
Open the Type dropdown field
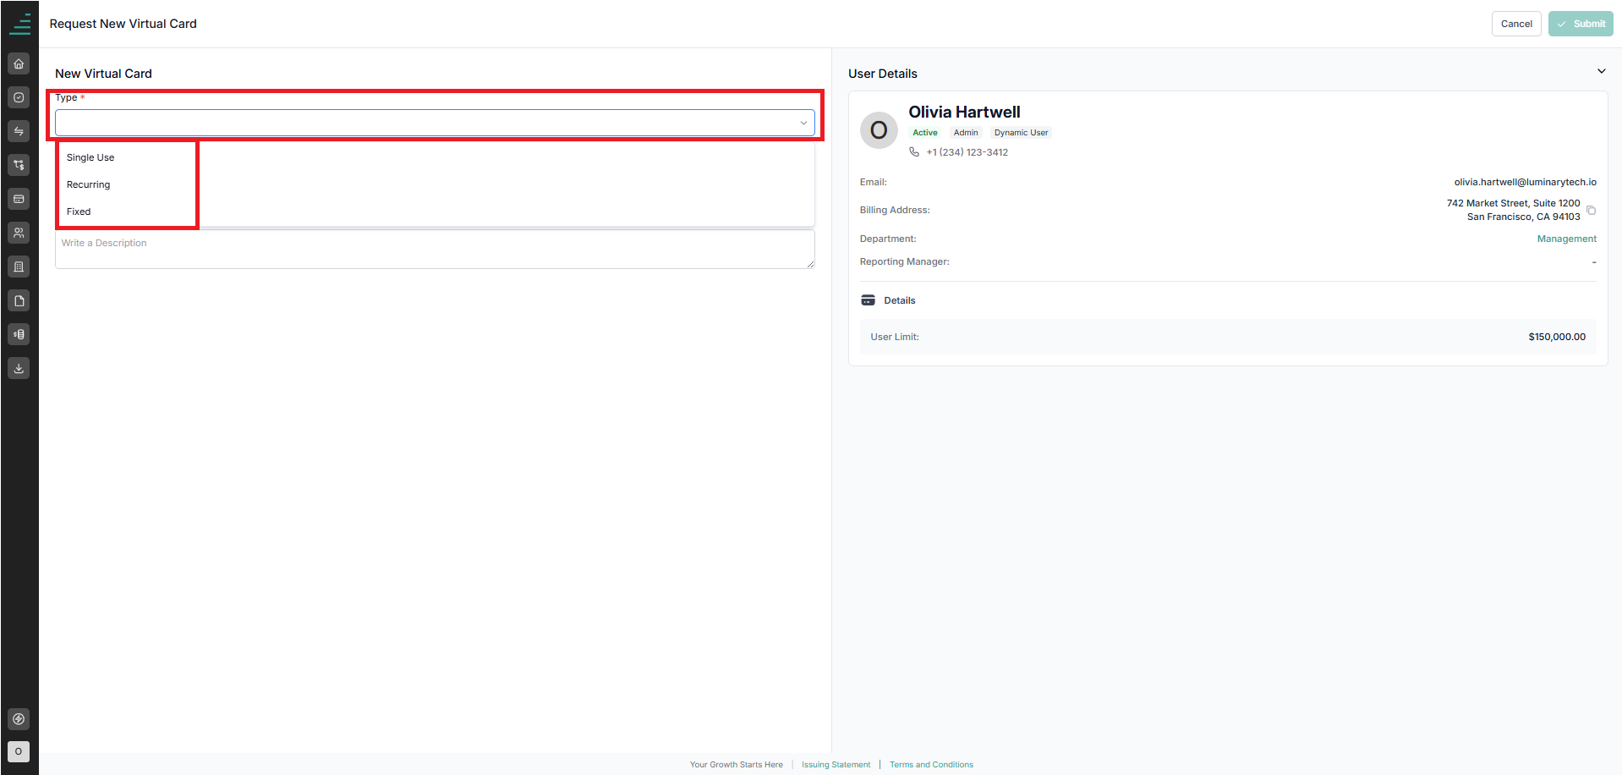[435, 123]
